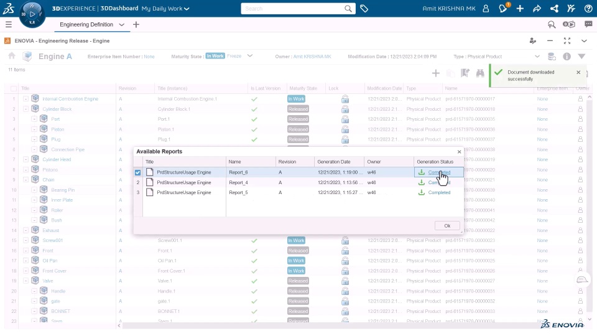Open owner link Amit KRISHNA MK
Viewport: 597px width, 336px height.
coord(312,57)
